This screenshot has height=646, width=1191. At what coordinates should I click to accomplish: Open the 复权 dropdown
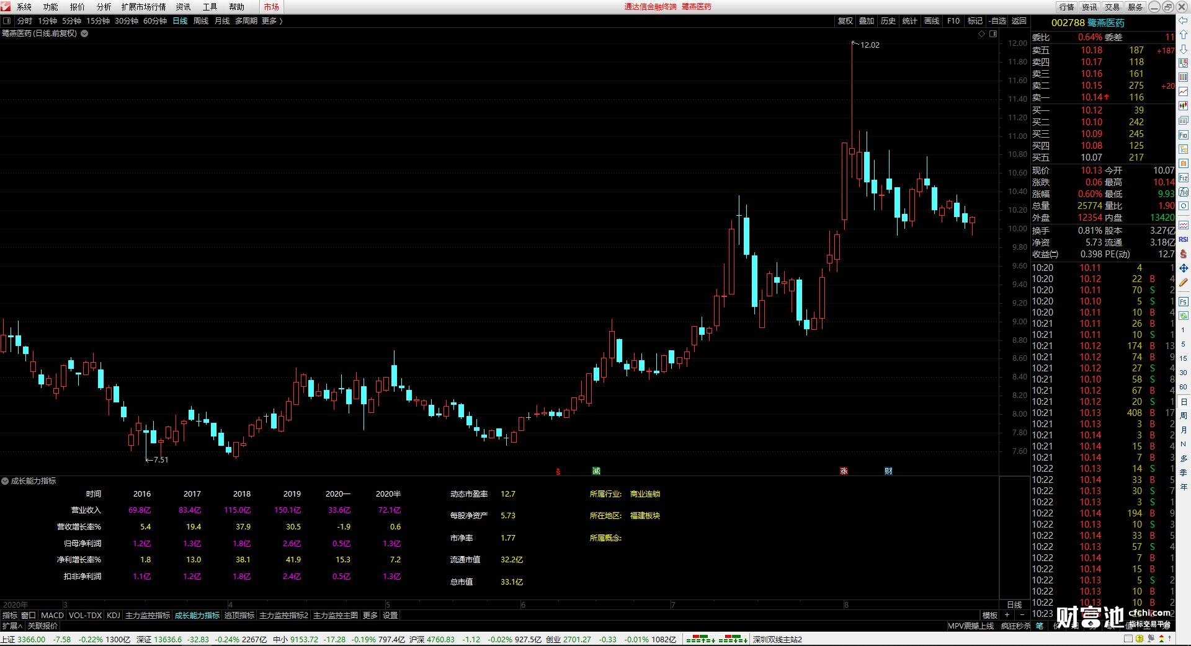(x=845, y=21)
